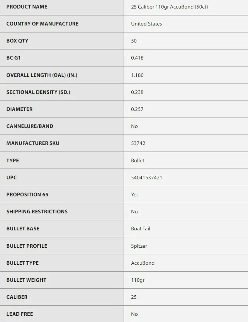This screenshot has height=322, width=248.
Task: Select the "AccuBond" bullet type value
Action: click(143, 263)
